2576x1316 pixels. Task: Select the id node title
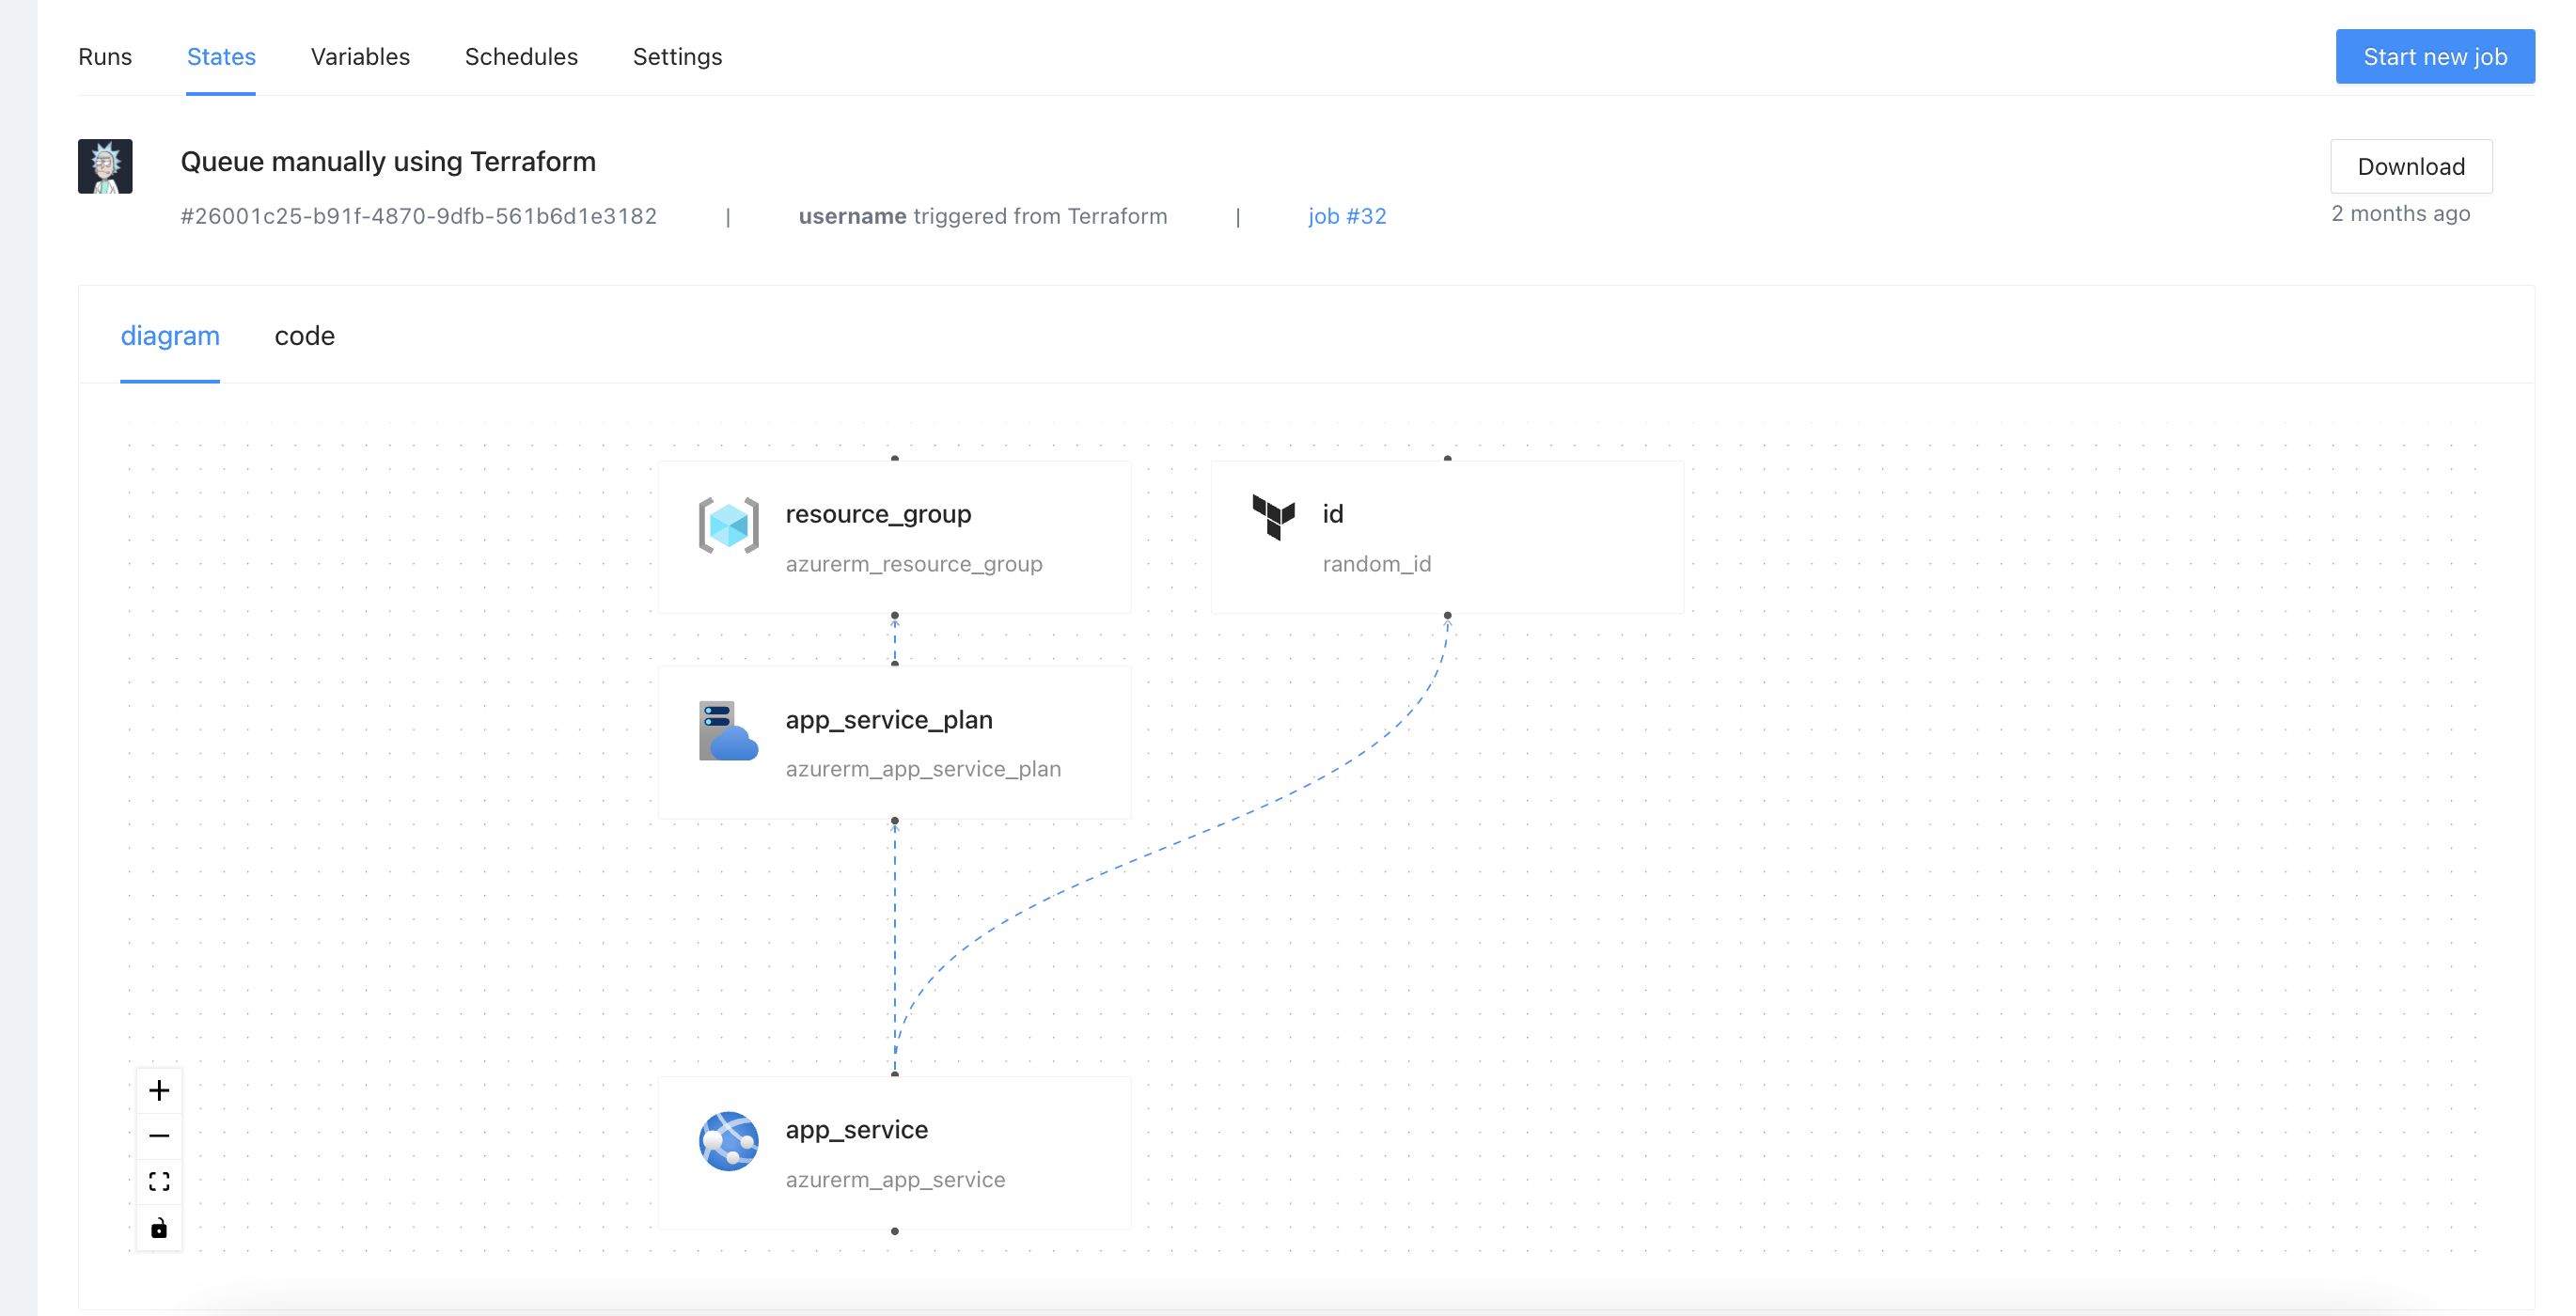click(1332, 514)
